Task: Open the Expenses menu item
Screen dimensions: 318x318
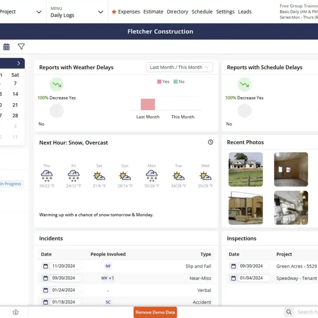Action: [x=129, y=12]
